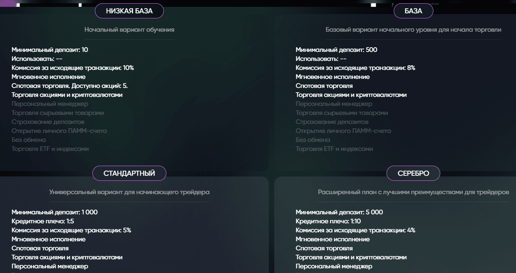Viewport: 516px width, 273px height.
Task: Select the БАЗА plan label
Action: 413,11
